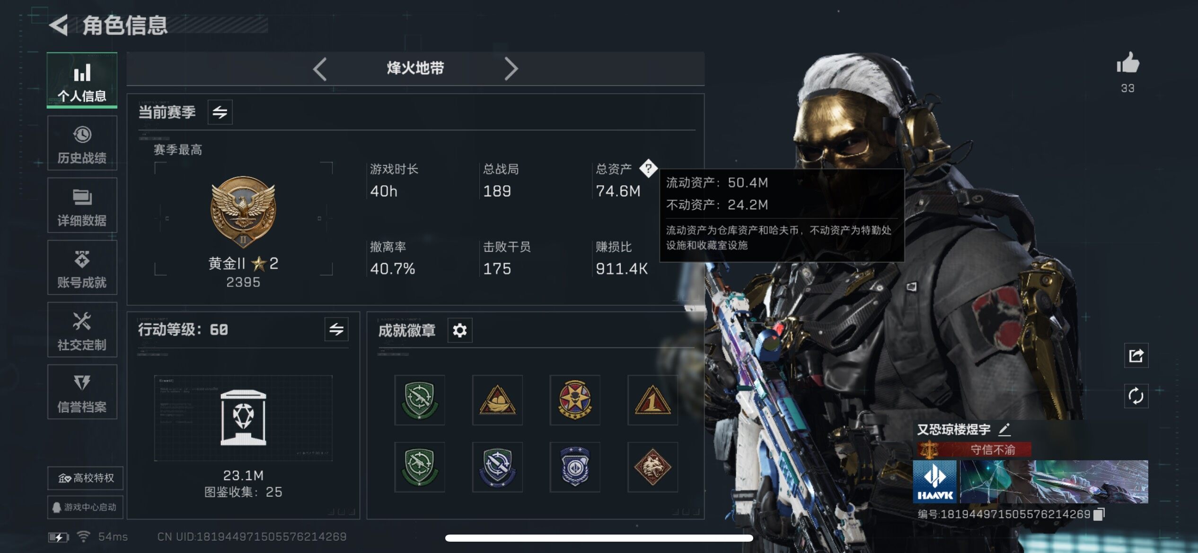Show 总资产 help question mark
Viewport: 1198px width, 553px height.
[x=648, y=168]
